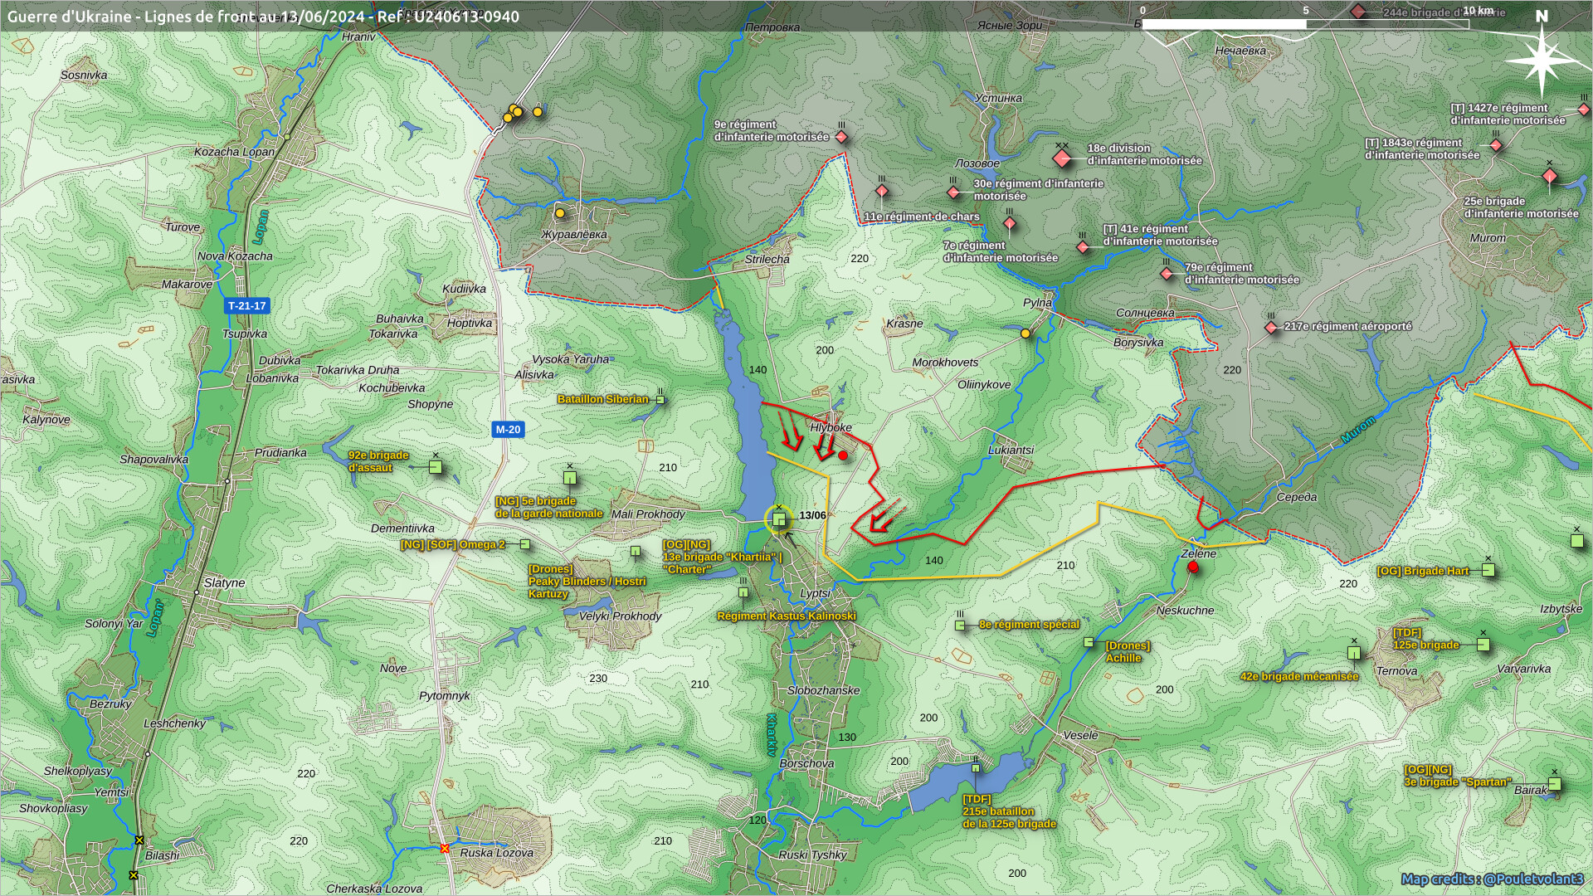The height and width of the screenshot is (896, 1593).
Task: Click the 10 km scale bar
Action: [1305, 24]
